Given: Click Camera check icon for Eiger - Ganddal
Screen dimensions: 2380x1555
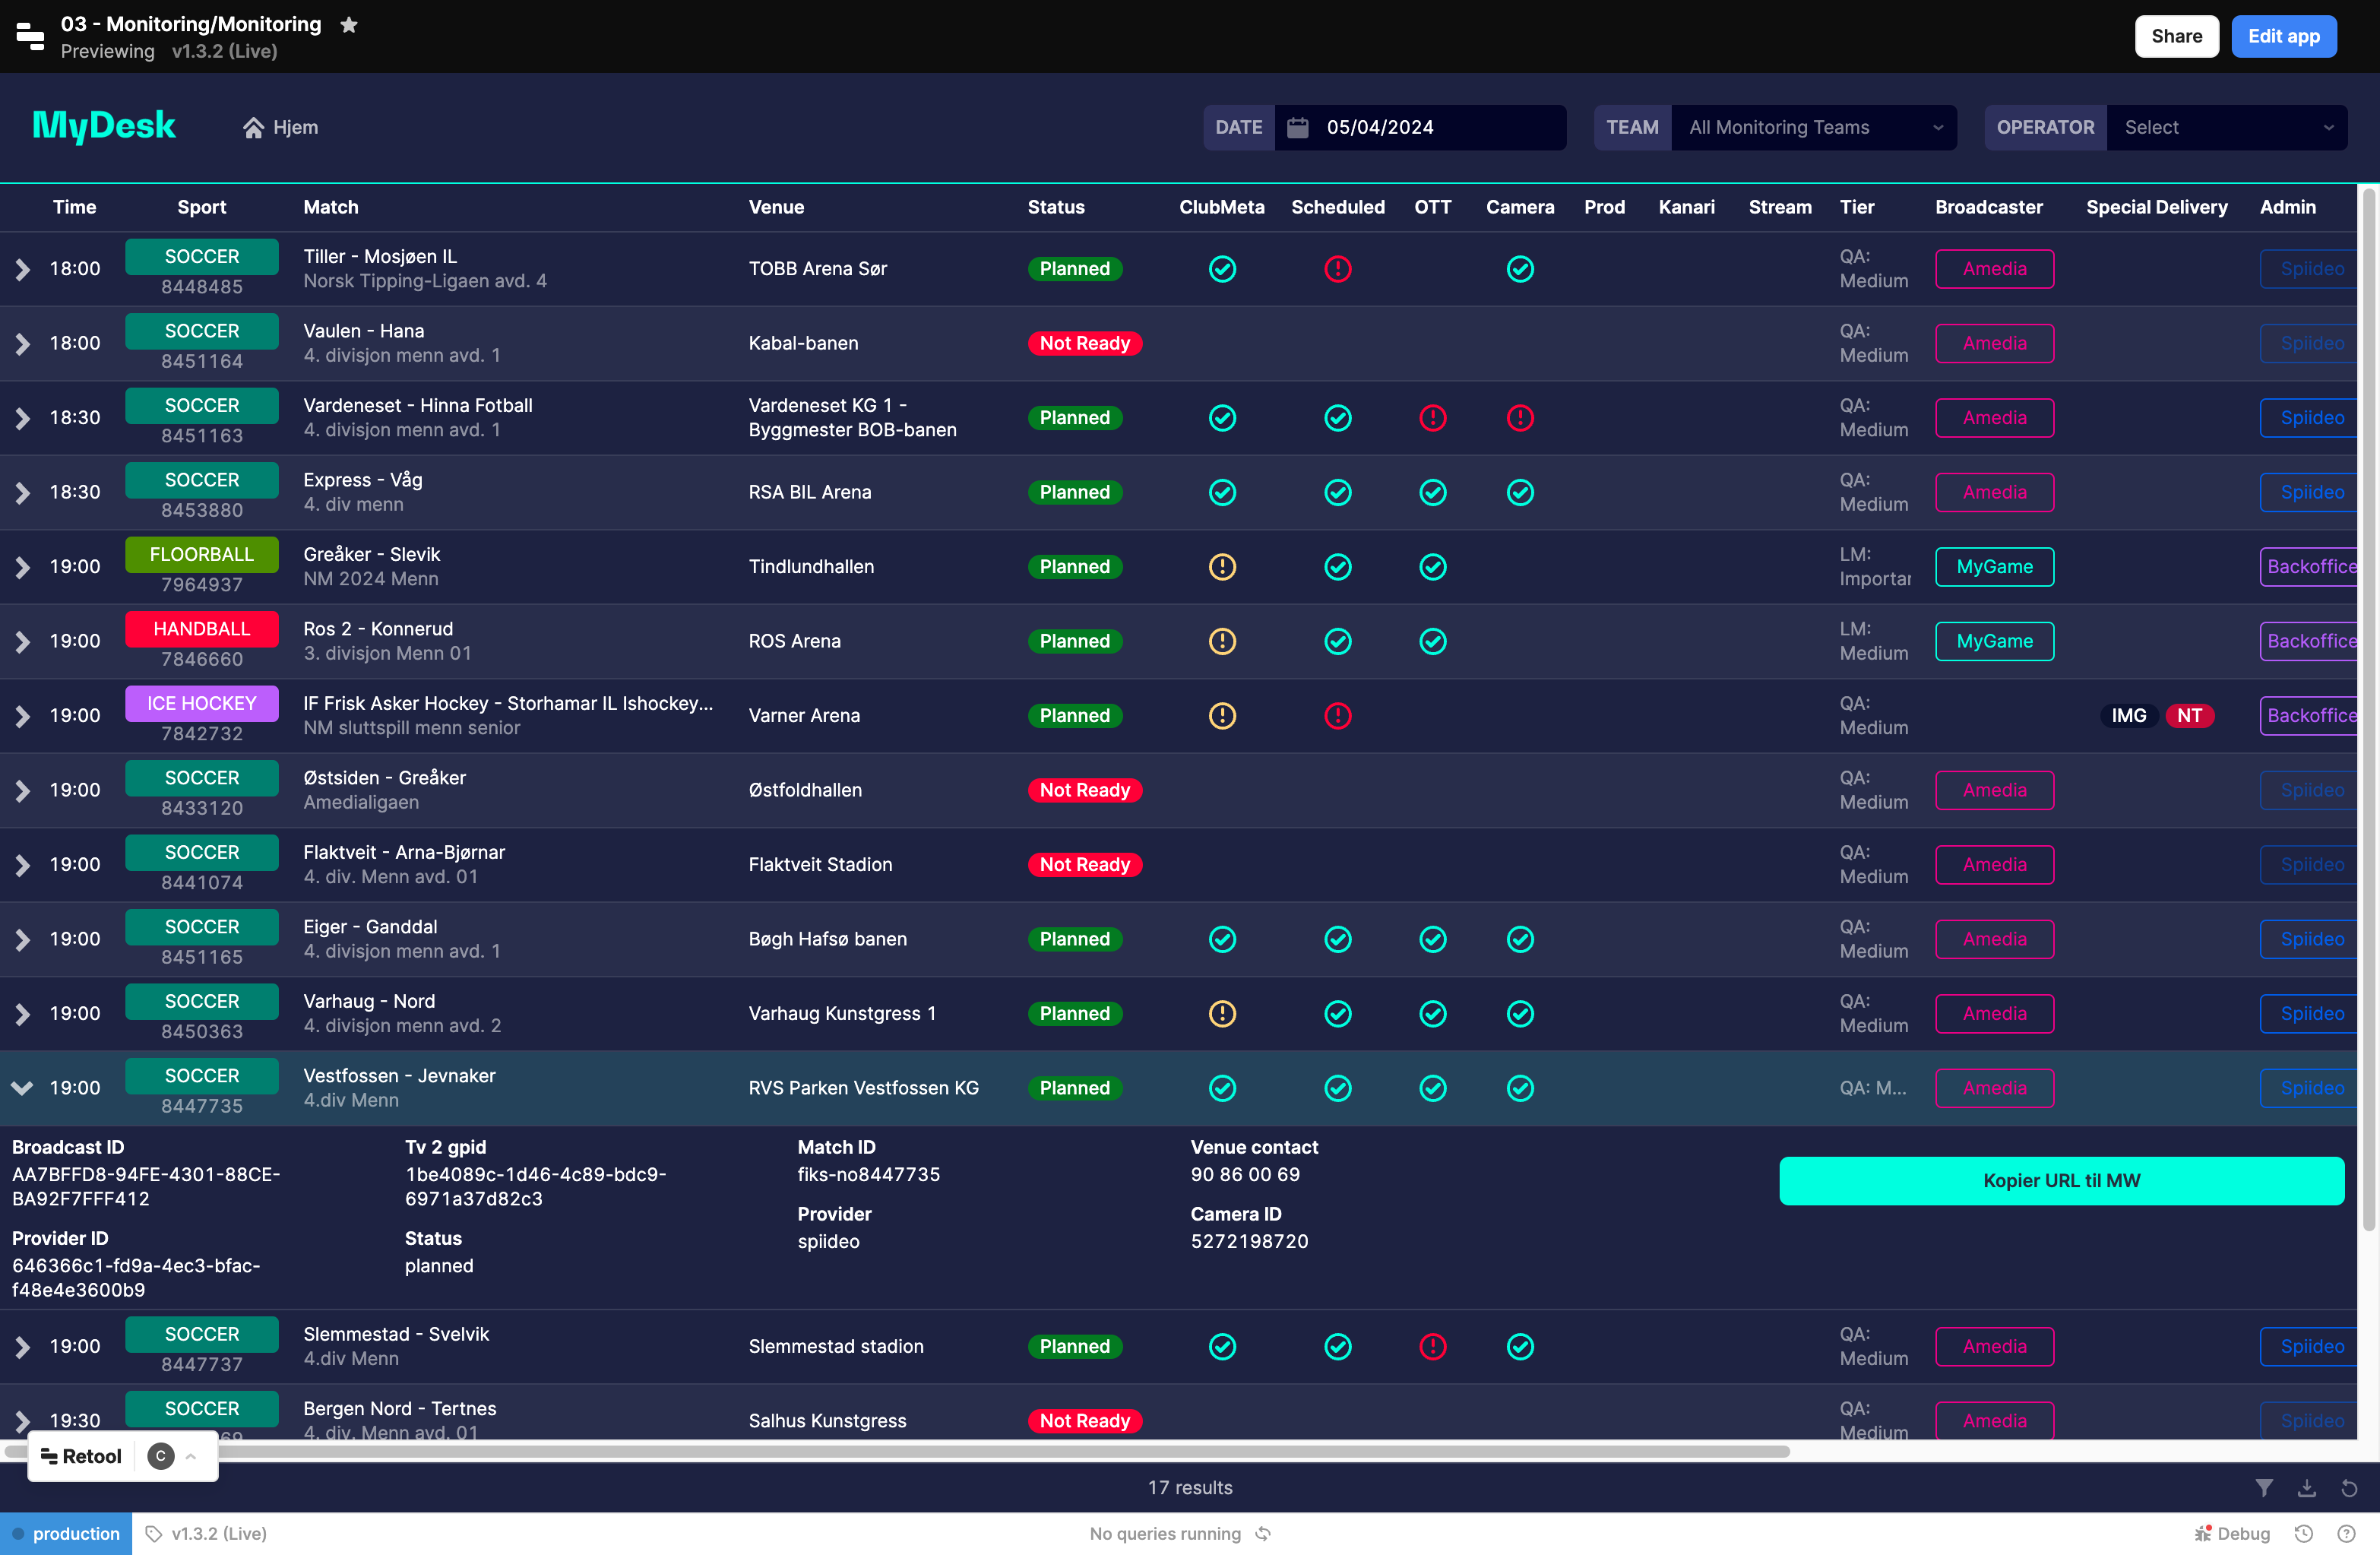Looking at the screenshot, I should (x=1520, y=939).
